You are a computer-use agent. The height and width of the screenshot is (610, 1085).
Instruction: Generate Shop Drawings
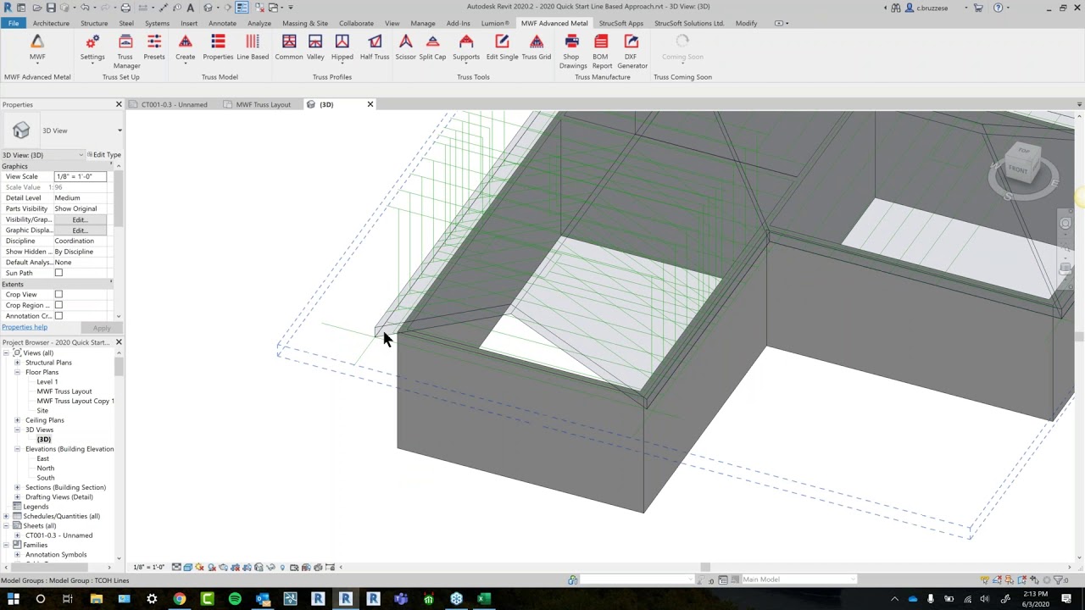[x=573, y=51]
